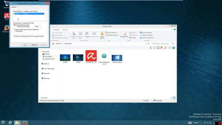This screenshot has width=222, height=125.
Task: Select Zuletzt besucht in the navigation pane
Action: coord(49,59)
